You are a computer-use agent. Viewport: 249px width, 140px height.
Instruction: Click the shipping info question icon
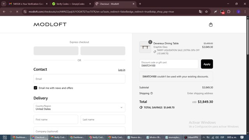151,93
